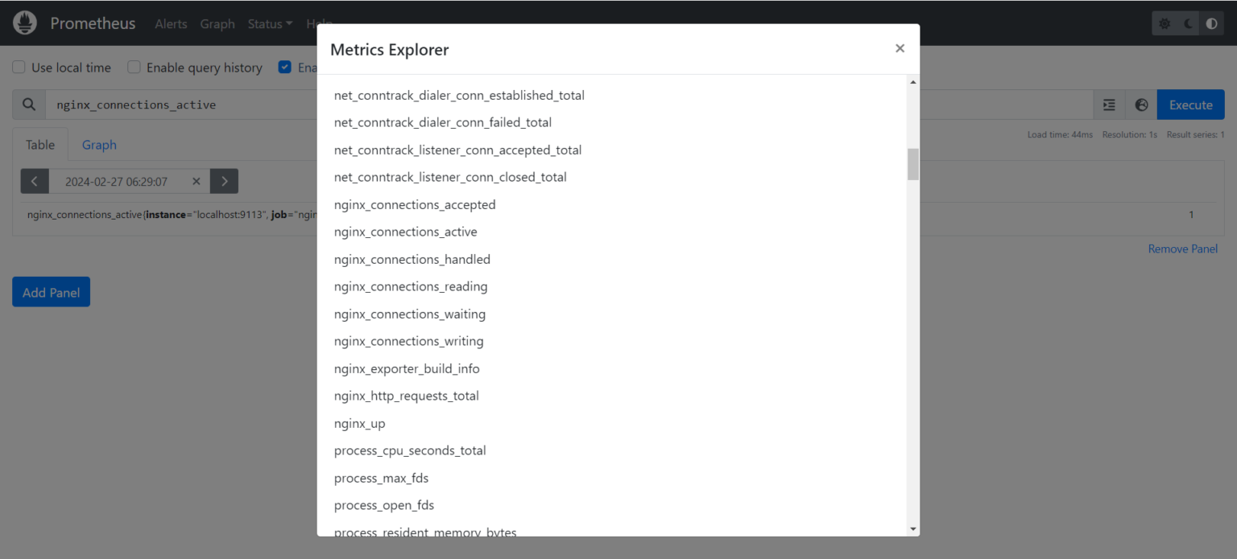Open the Status dropdown menu
Viewport: 1237px width, 559px height.
(x=270, y=23)
